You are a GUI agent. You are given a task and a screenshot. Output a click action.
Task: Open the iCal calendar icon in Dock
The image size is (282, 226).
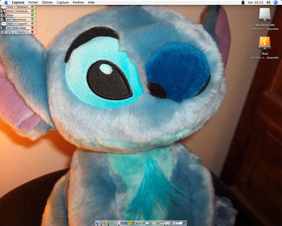[x=161, y=223]
